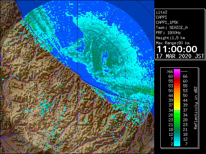The width and height of the screenshot is (206, 154).
Task: Pick the dark green 18–21 dBZ swatch
Action: pos(177,129)
